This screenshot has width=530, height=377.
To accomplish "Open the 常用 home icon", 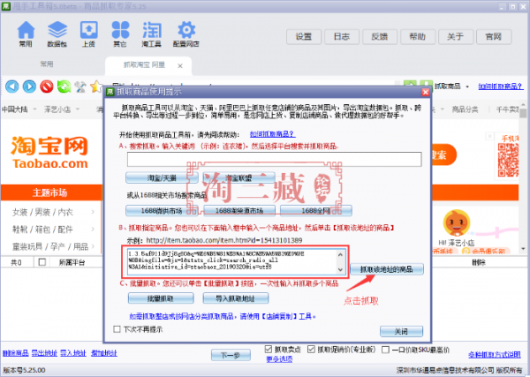I will point(26,34).
